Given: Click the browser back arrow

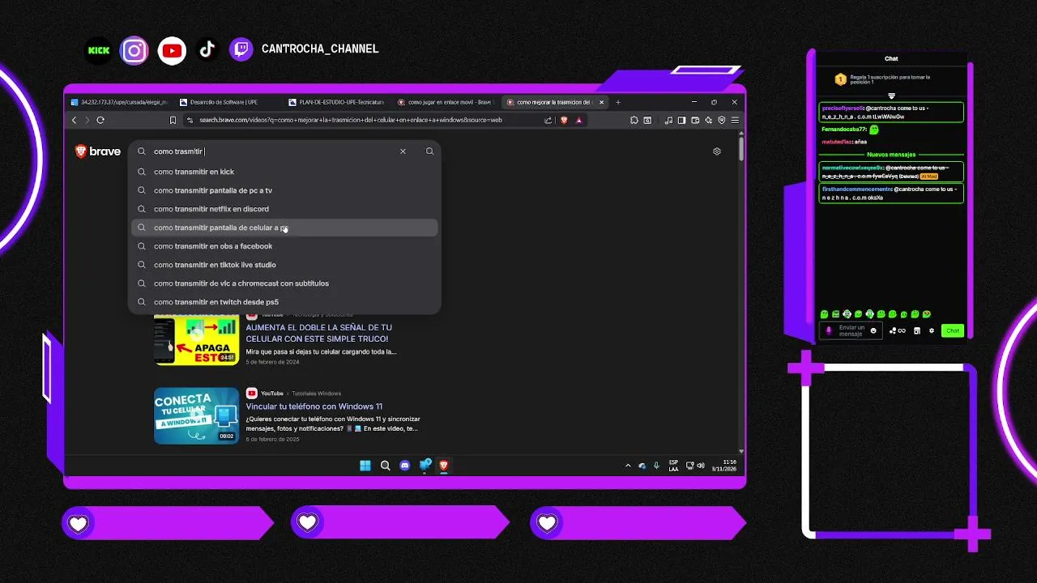Looking at the screenshot, I should point(74,120).
